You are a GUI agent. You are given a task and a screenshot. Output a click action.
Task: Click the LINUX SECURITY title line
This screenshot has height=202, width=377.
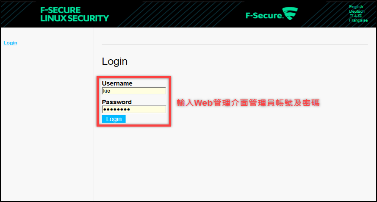tap(74, 18)
